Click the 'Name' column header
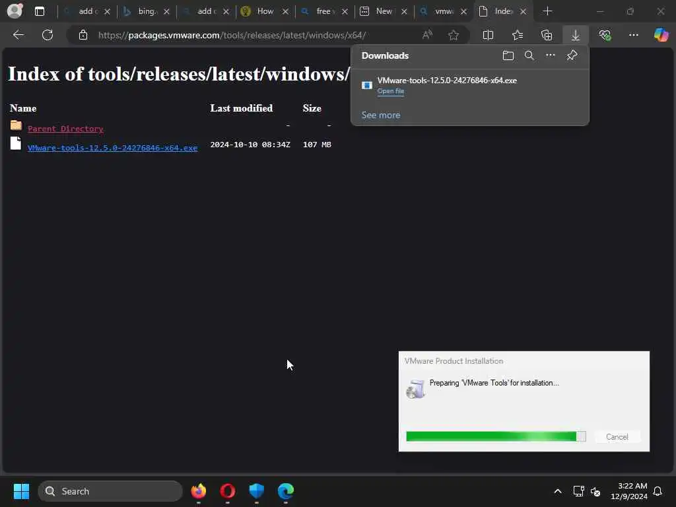 click(x=23, y=108)
